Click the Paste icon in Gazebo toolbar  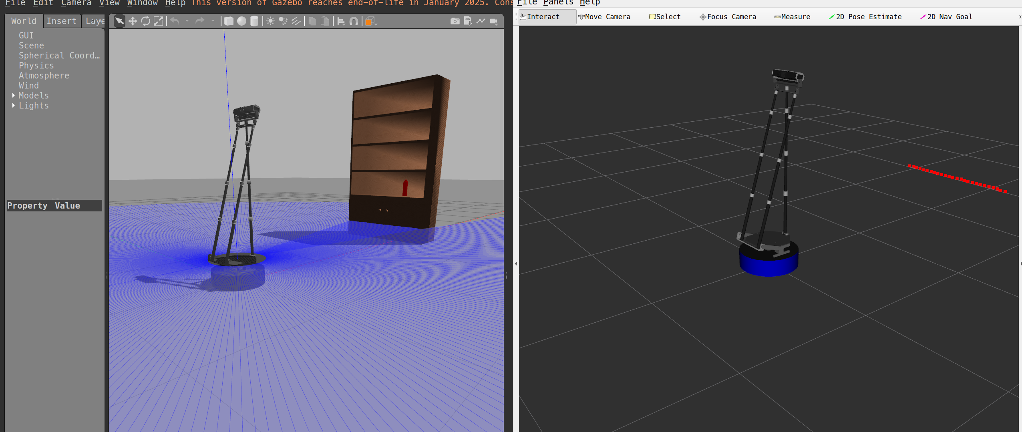(325, 21)
